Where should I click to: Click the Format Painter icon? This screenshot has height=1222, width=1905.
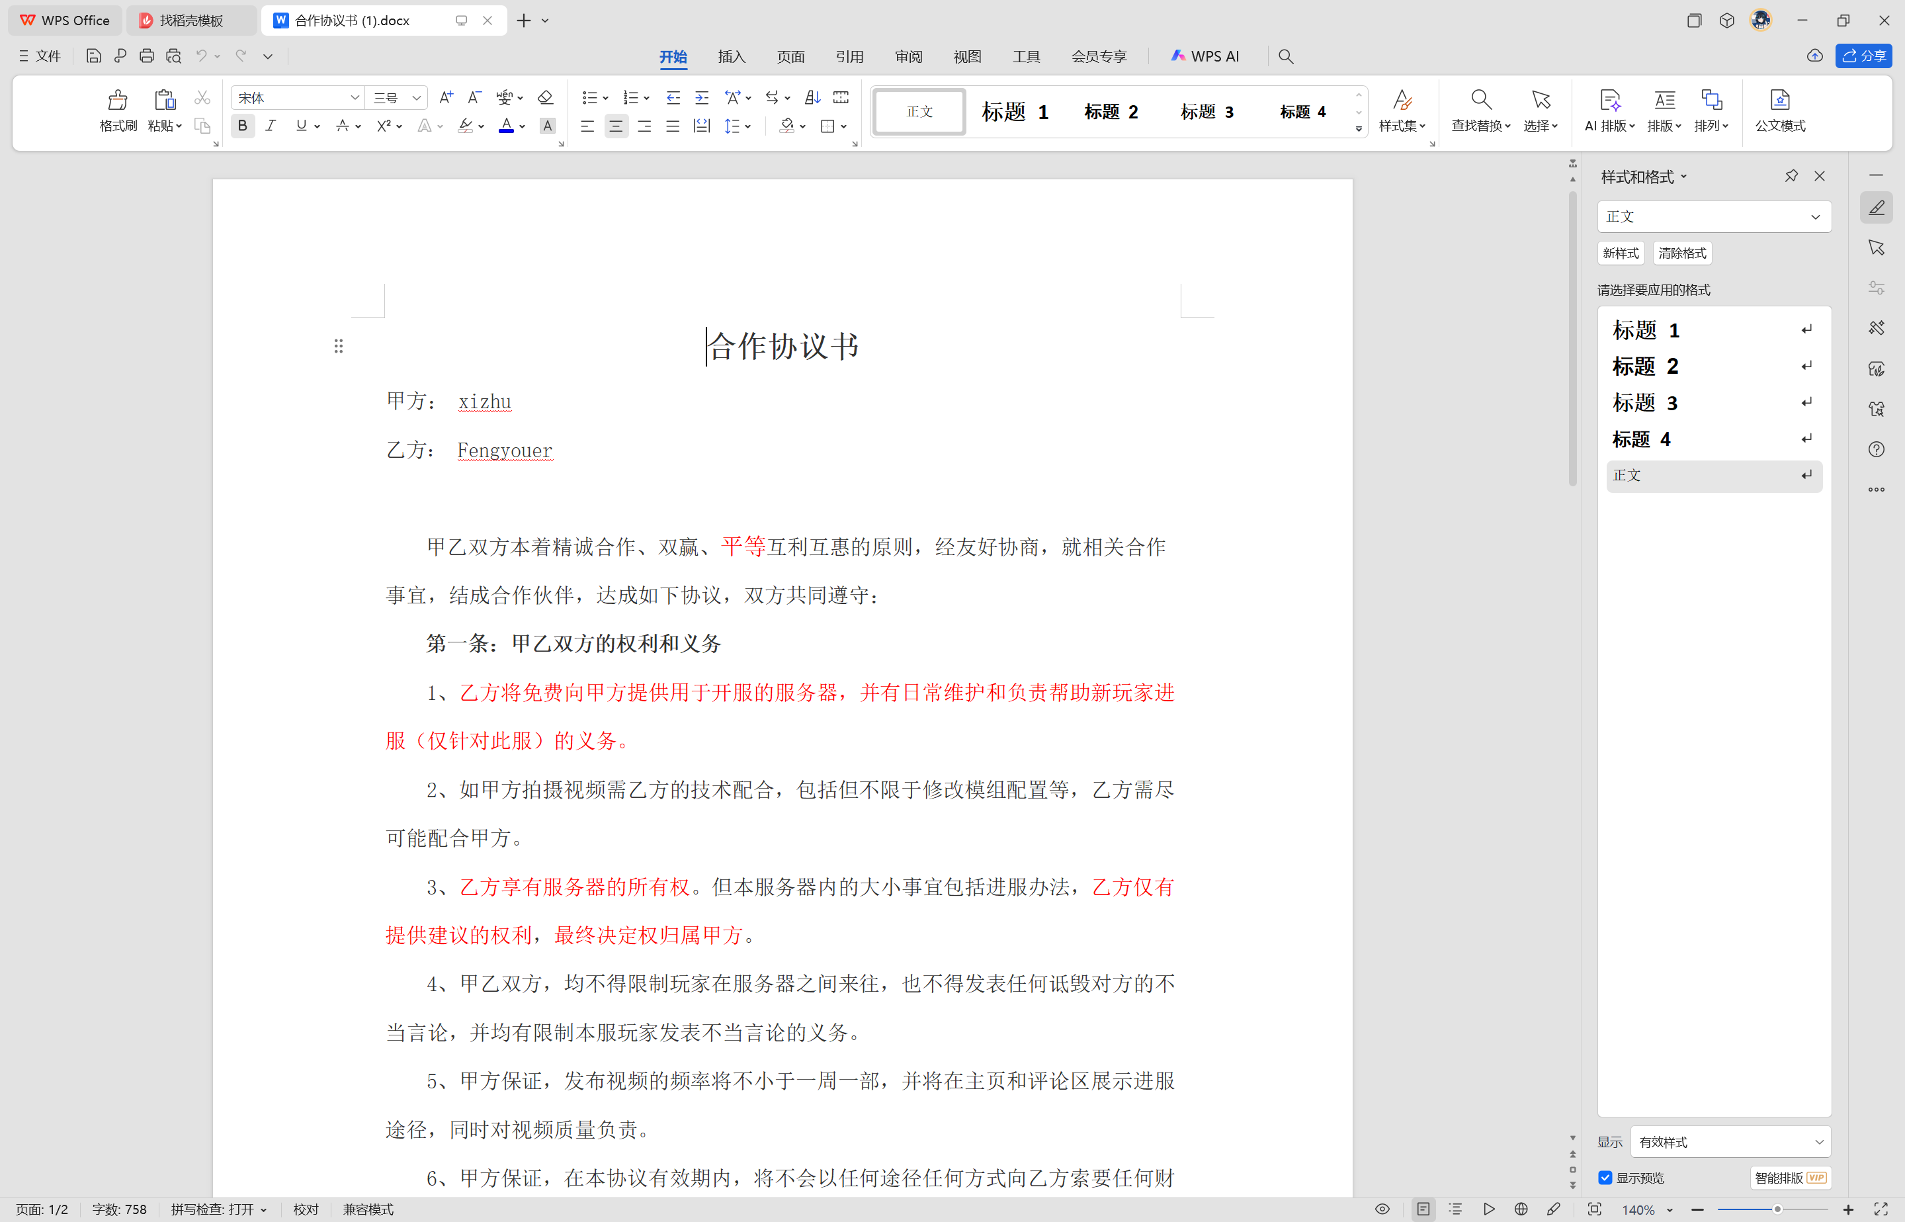tap(117, 101)
